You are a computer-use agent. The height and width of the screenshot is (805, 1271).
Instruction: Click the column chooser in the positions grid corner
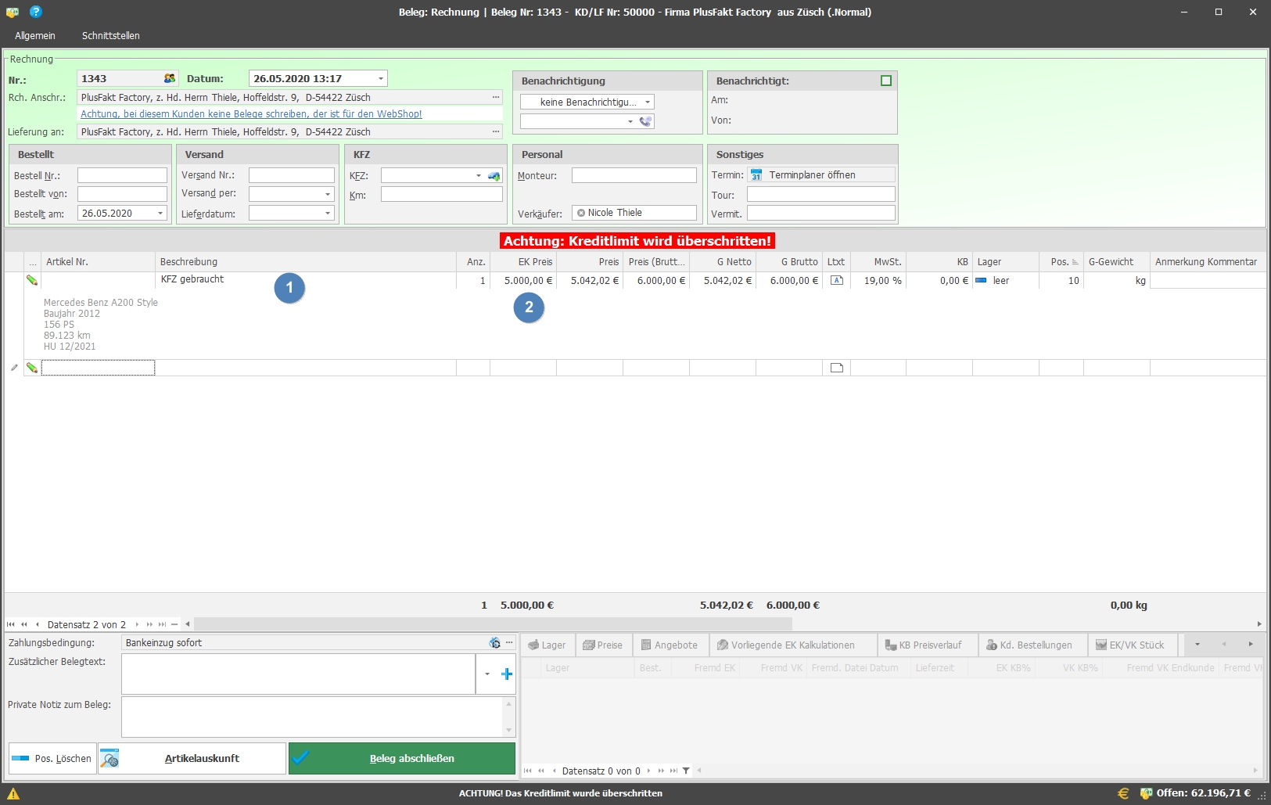(32, 262)
